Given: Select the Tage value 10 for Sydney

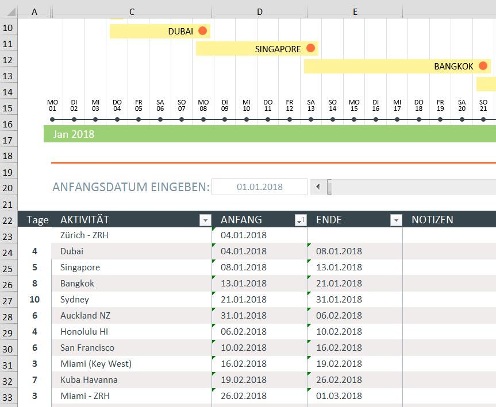Looking at the screenshot, I should pos(35,300).
